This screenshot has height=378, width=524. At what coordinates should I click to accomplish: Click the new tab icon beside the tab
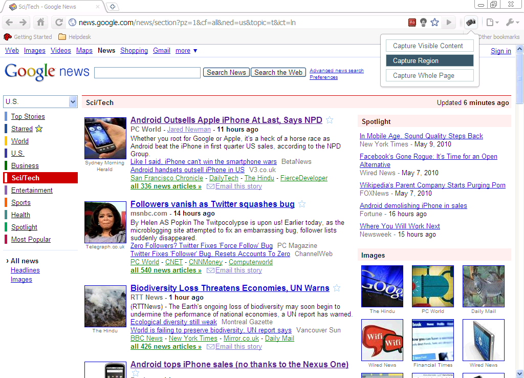[114, 7]
